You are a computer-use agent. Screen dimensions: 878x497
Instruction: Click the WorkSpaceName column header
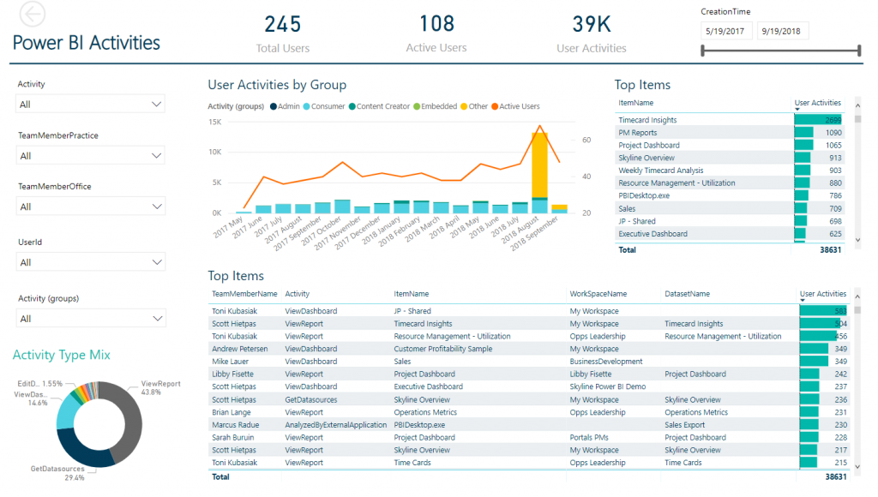tap(598, 294)
